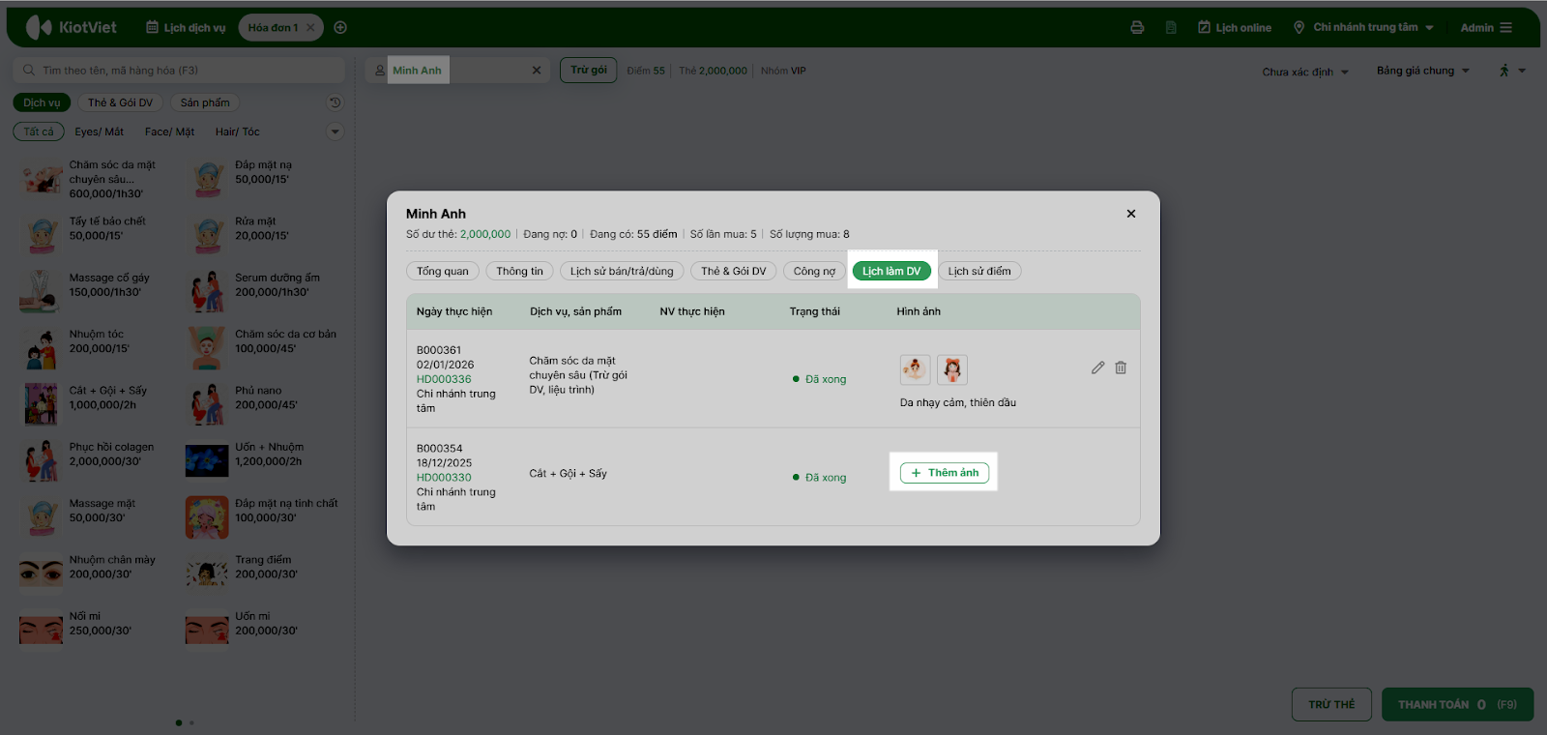Screen dimensions: 1547x735
Task: Open Lịch online
Action: (1235, 27)
